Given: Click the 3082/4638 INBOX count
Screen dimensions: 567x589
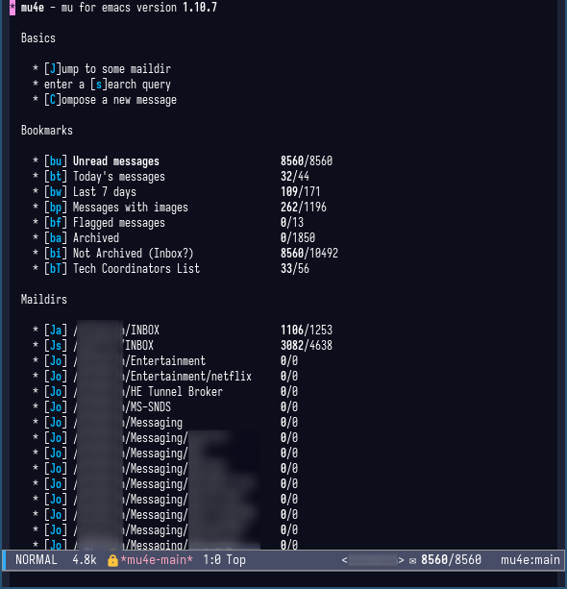Looking at the screenshot, I should click(307, 346).
